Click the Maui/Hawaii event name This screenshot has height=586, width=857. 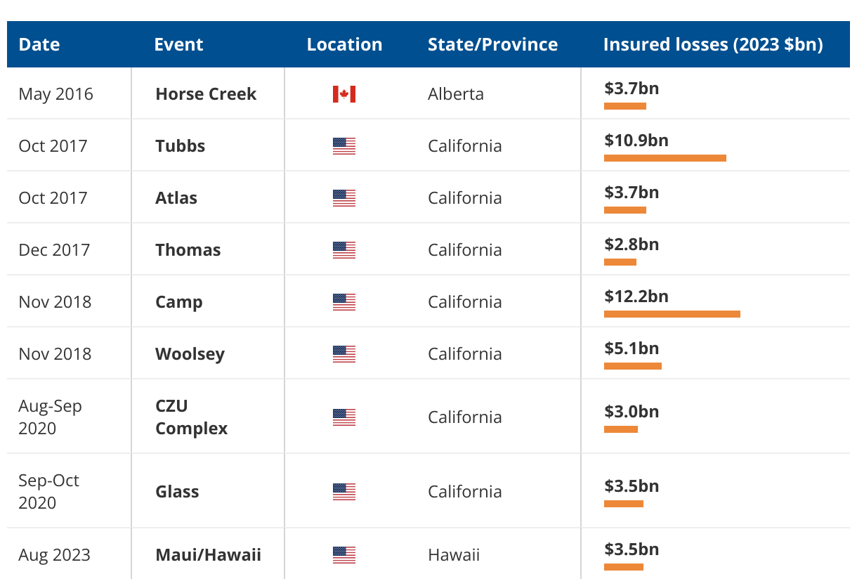[208, 555]
